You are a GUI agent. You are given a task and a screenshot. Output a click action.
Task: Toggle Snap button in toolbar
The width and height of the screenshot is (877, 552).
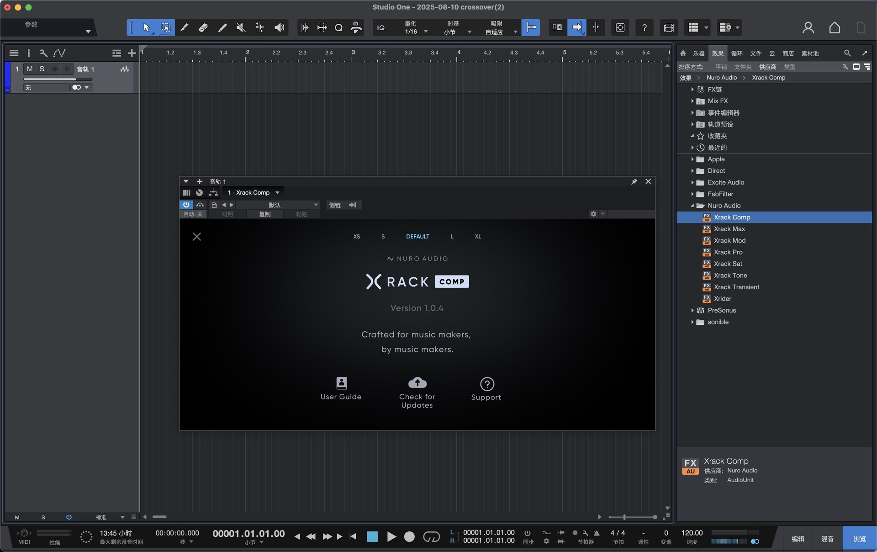click(530, 27)
